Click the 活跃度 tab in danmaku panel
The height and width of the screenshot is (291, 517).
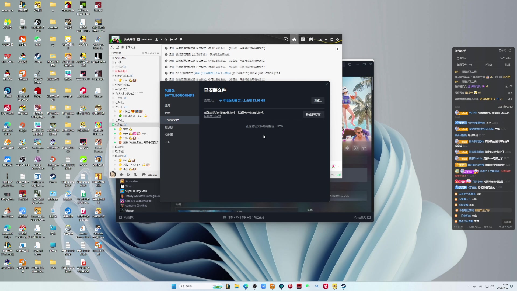(488, 65)
